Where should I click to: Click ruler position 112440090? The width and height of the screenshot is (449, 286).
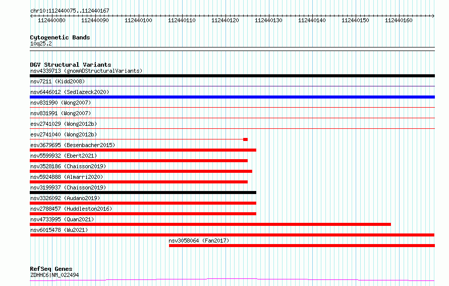click(x=95, y=20)
